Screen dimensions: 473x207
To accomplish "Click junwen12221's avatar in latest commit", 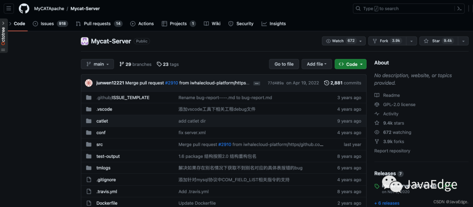I will (88, 83).
